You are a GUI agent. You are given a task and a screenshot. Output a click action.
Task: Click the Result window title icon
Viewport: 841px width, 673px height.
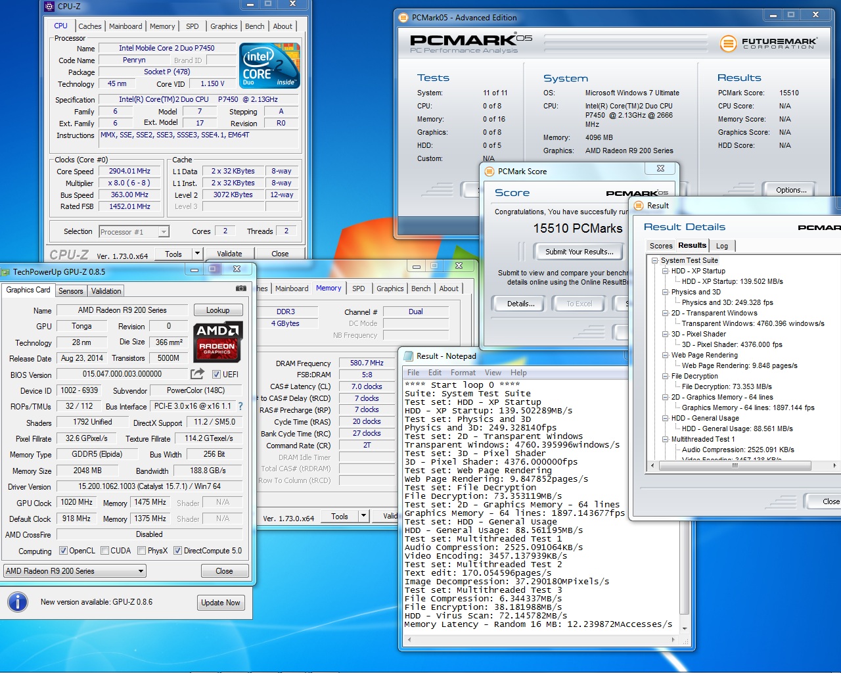[x=639, y=206]
